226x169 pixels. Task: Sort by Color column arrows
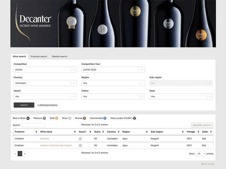coord(211,132)
